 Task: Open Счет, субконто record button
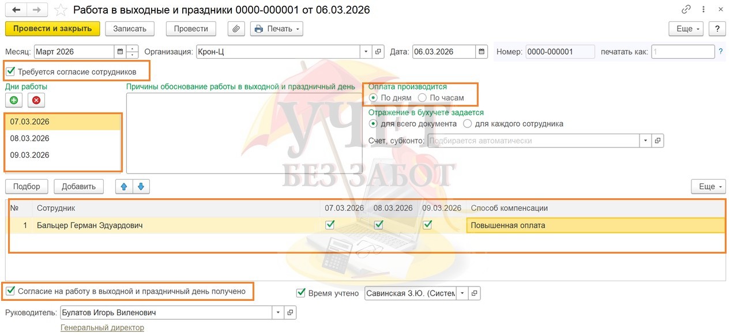click(x=658, y=141)
